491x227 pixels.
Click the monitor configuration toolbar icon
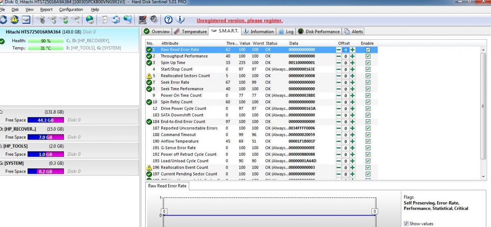(142, 19)
